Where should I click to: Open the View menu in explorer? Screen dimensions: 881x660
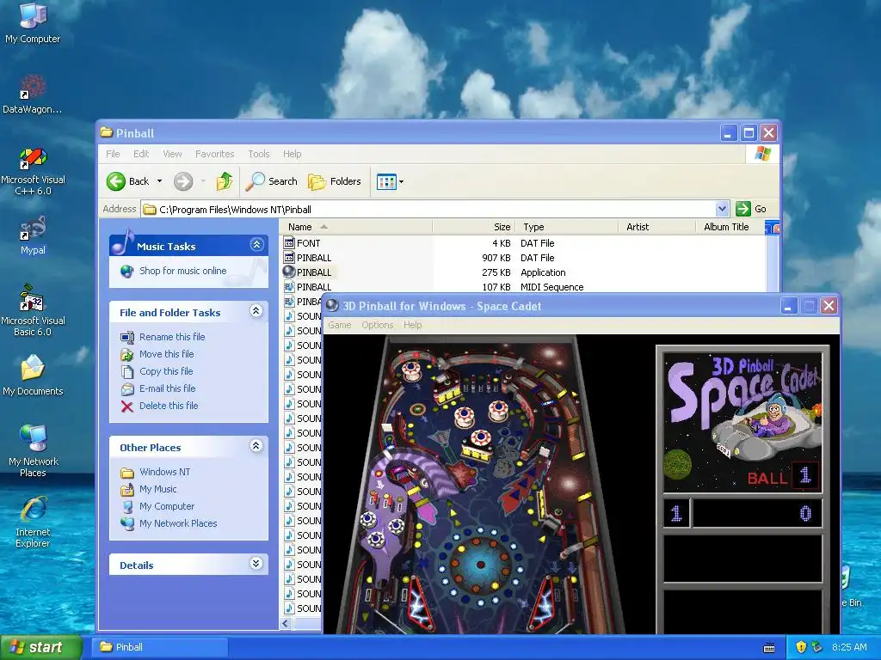pos(172,154)
